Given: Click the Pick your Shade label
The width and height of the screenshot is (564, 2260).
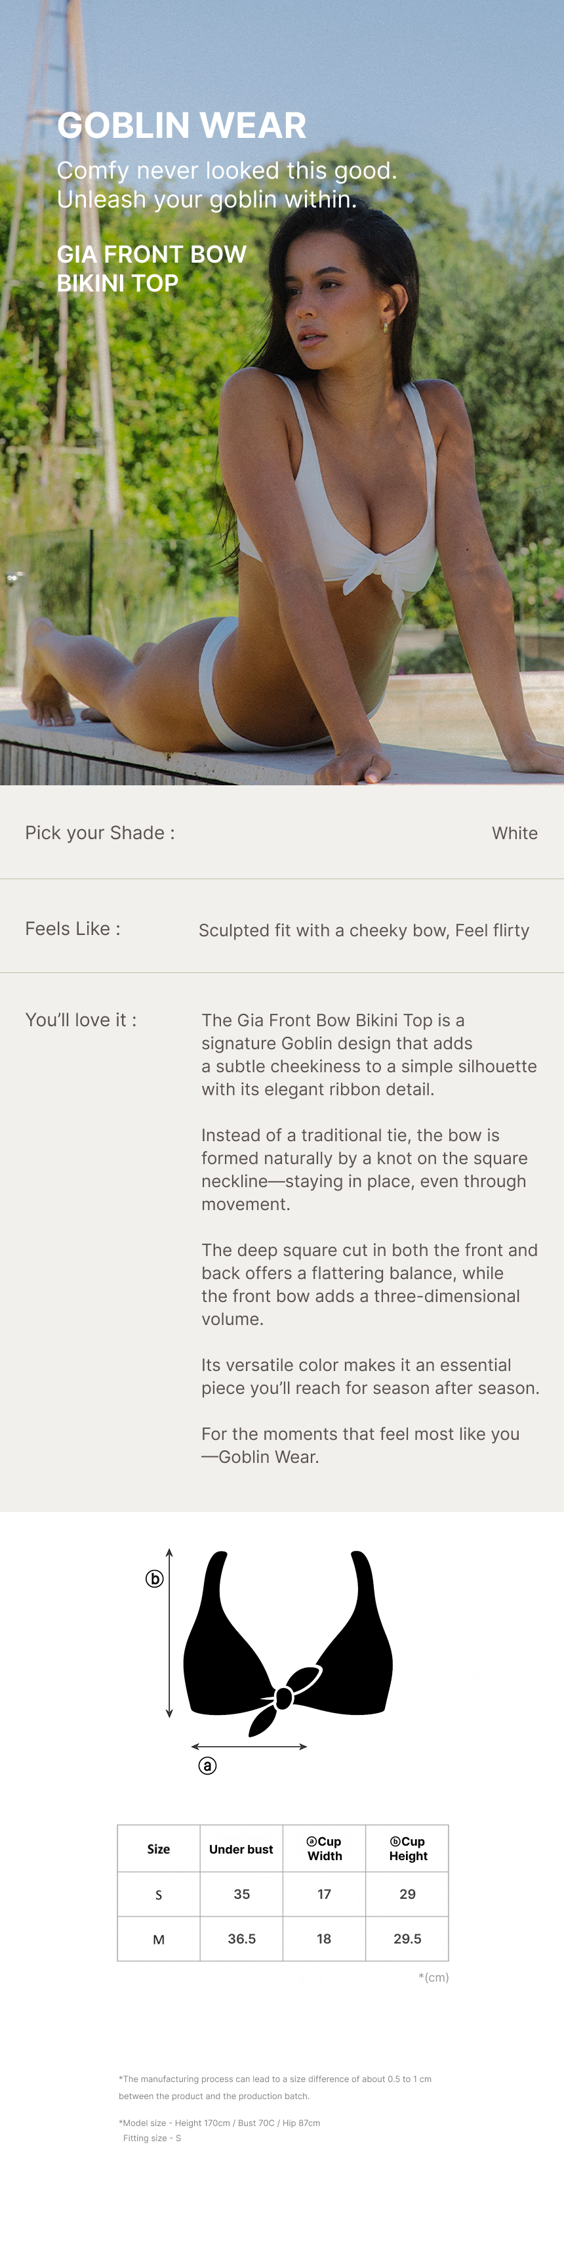Looking at the screenshot, I should point(100,833).
